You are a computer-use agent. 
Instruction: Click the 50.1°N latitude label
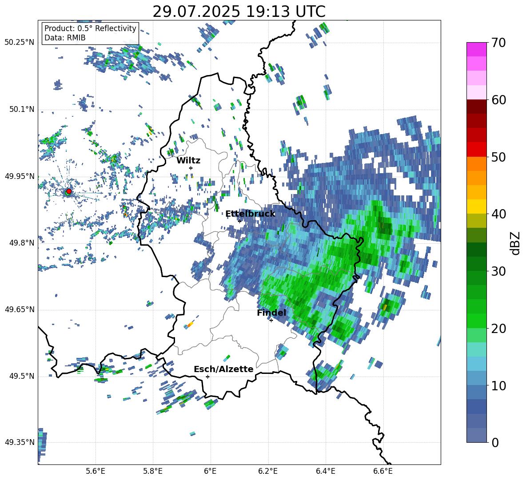[x=22, y=109]
